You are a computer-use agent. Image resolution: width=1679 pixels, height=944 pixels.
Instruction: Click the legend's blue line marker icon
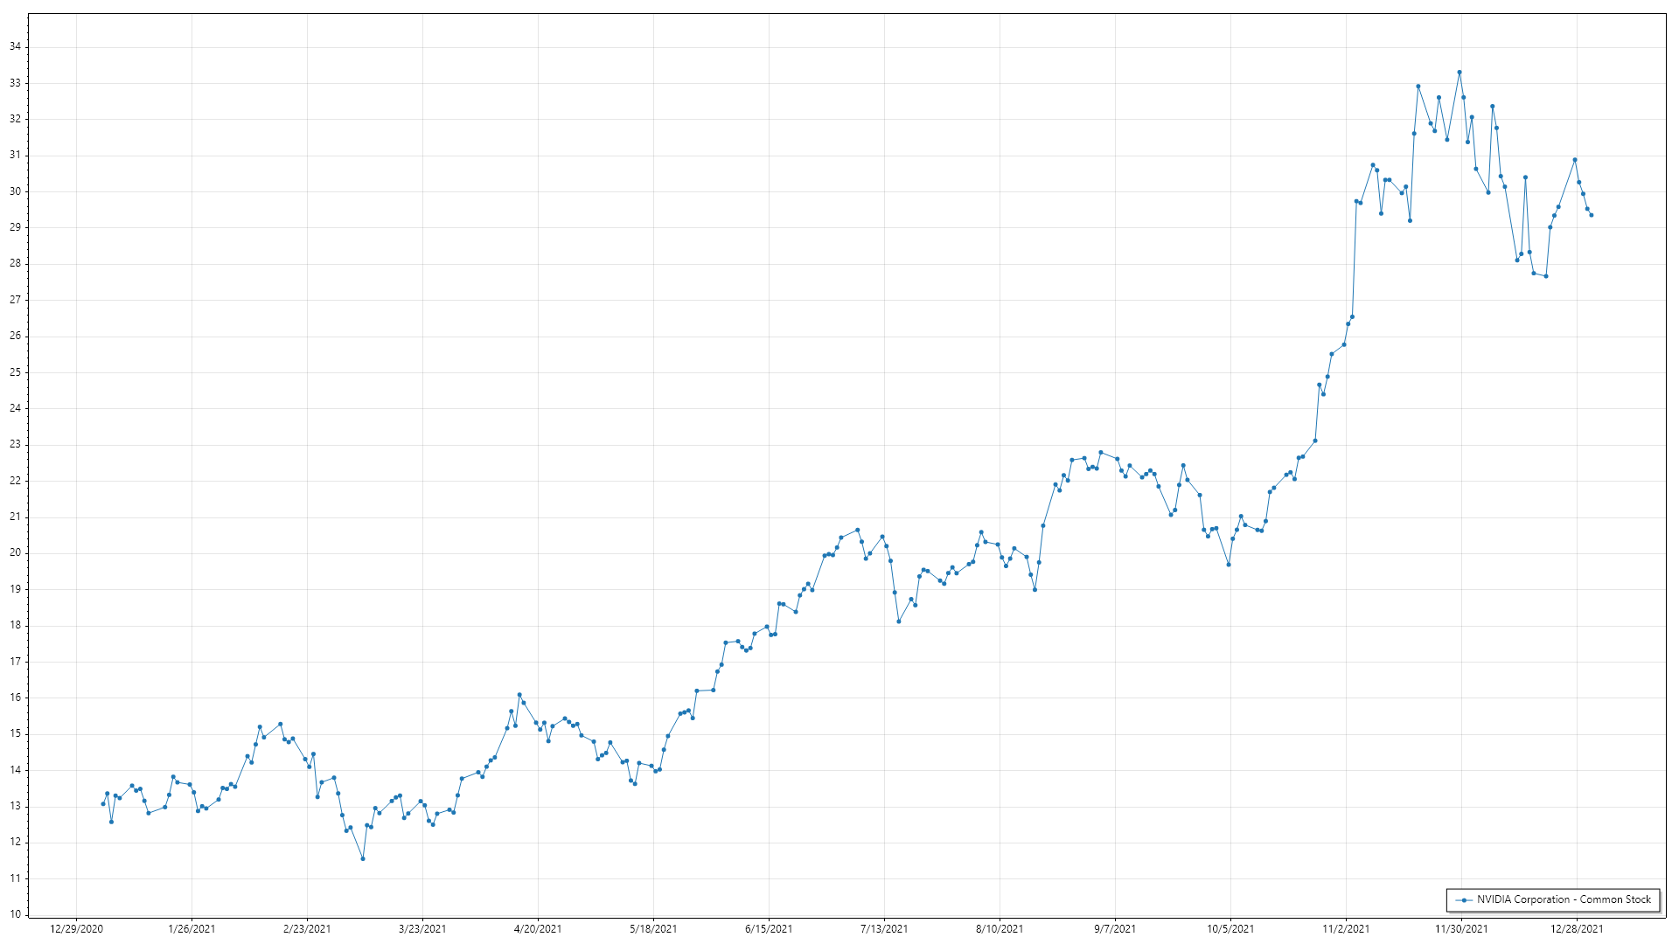click(1463, 899)
